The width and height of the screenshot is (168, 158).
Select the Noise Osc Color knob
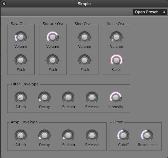pyautogui.click(x=116, y=60)
